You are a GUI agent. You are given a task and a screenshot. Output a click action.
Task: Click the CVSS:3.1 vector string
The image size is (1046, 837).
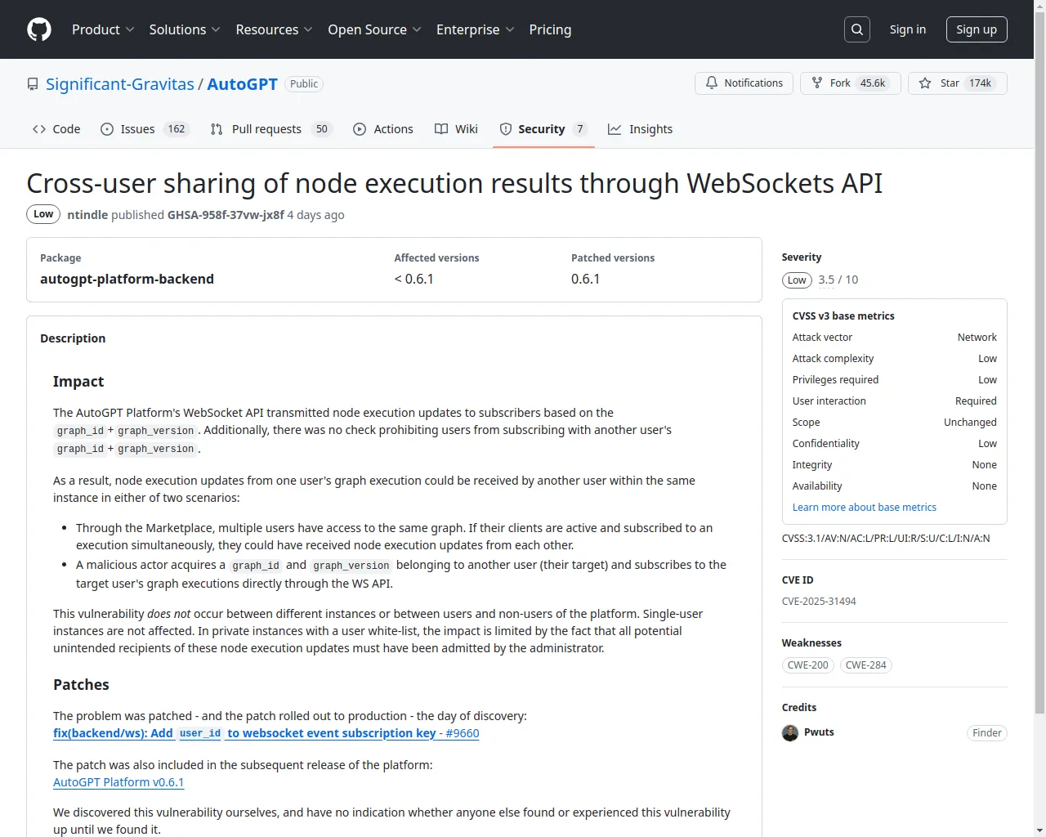coord(886,539)
